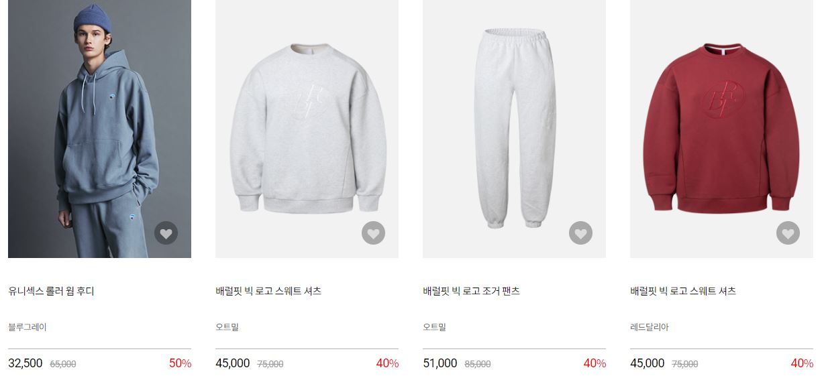The width and height of the screenshot is (822, 382).
Task: View the oatmeal big logo sweatshirt image
Action: (x=307, y=129)
